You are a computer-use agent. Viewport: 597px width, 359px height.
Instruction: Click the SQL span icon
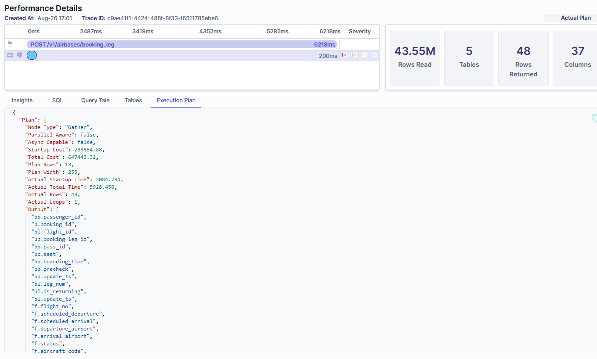point(10,55)
